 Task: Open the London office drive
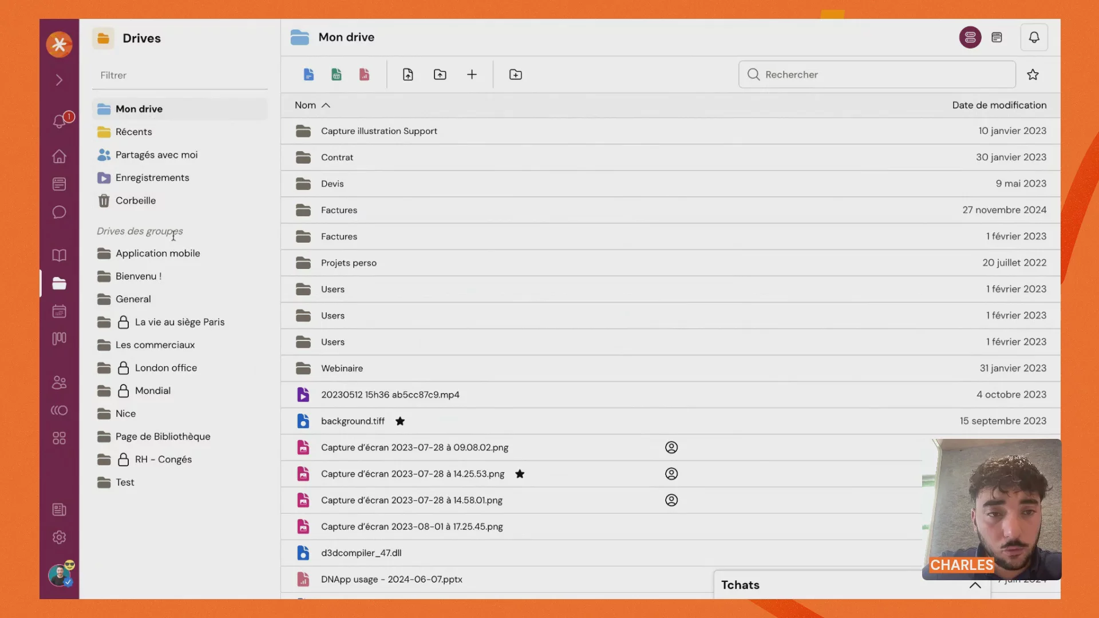tap(180, 368)
